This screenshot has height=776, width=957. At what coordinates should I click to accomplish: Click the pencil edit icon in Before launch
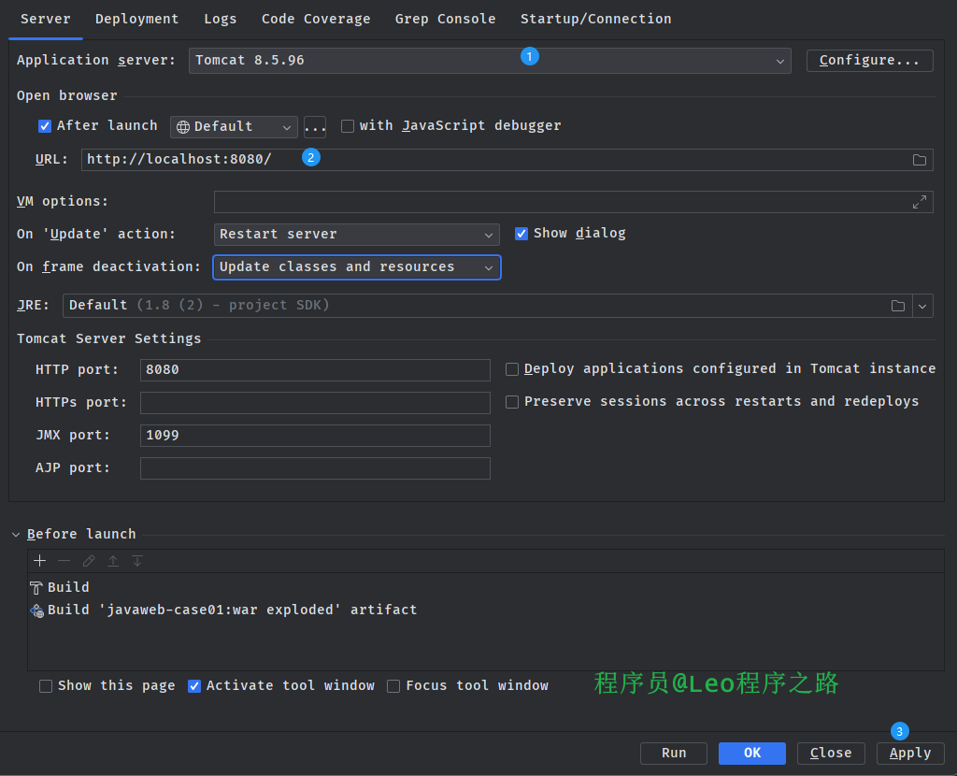click(89, 561)
